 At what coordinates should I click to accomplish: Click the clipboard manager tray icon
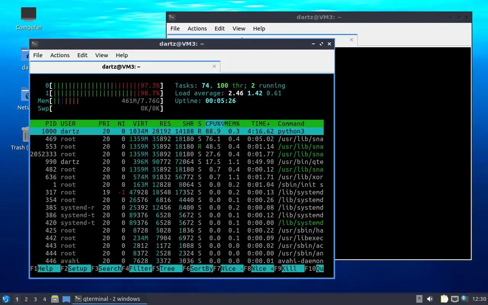(x=444, y=299)
